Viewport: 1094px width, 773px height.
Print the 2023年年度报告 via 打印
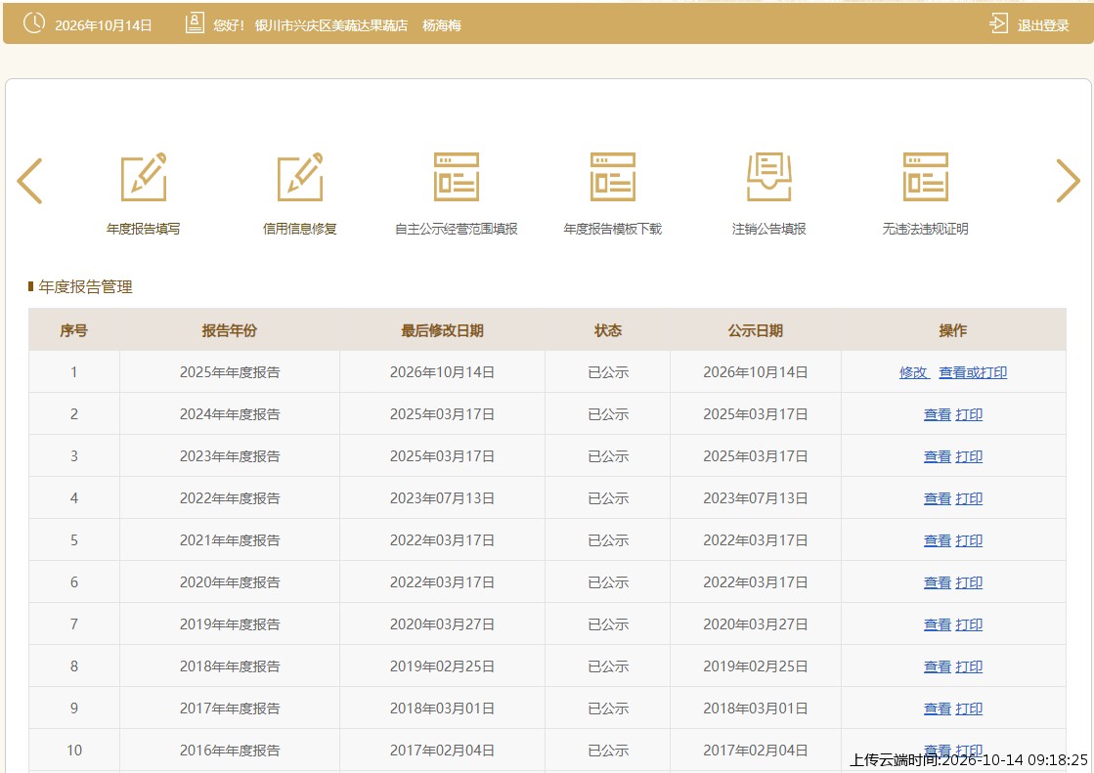pos(969,456)
